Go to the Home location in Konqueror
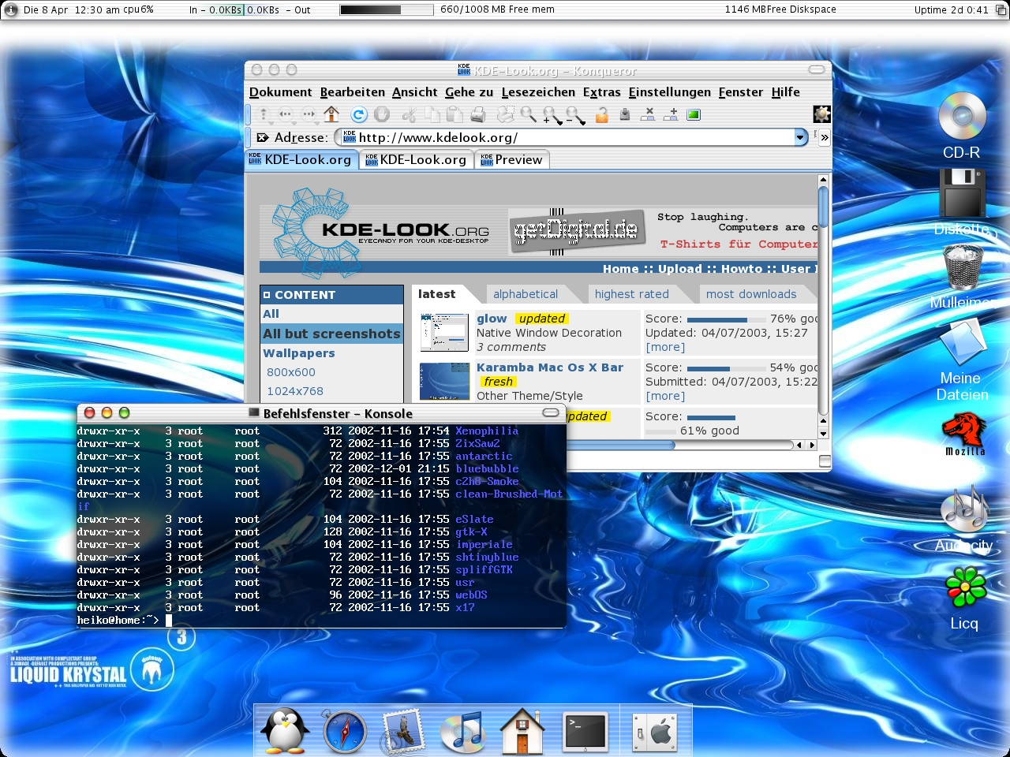The width and height of the screenshot is (1010, 757). (331, 114)
